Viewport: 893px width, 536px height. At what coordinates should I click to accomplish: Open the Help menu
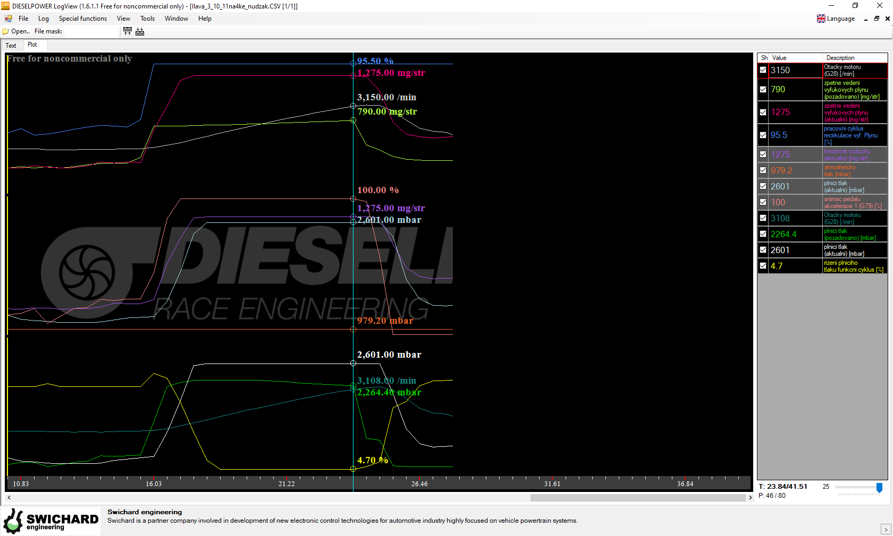click(205, 19)
